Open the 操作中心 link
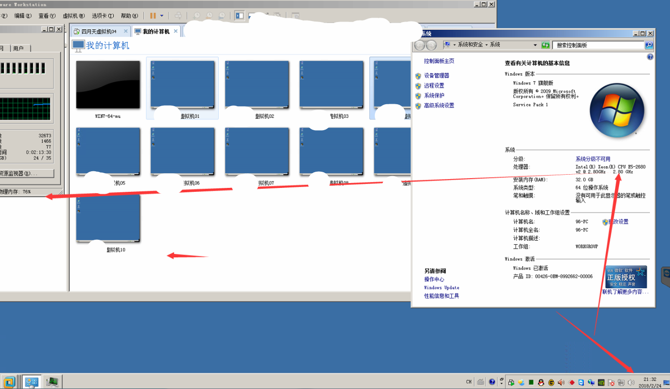 coord(434,279)
